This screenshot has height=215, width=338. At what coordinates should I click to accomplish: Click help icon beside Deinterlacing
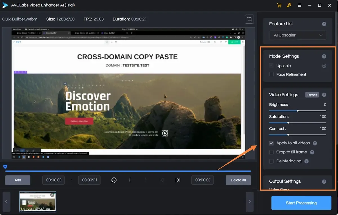[x=306, y=161]
